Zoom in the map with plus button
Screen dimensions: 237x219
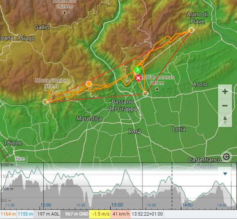pos(225,92)
